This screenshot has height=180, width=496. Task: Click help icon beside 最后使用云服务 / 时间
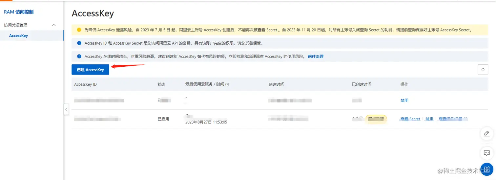227,84
